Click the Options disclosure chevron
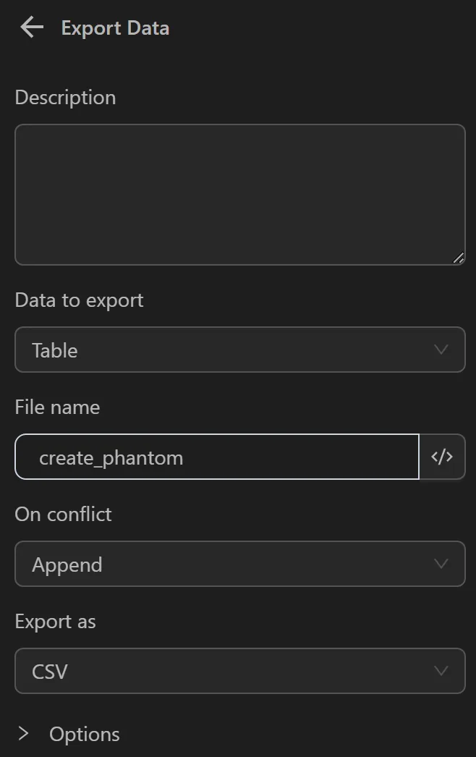Screen dimensions: 476x757 tap(22, 733)
